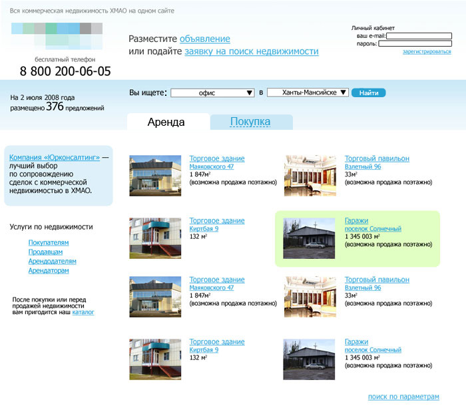Select «Продавцам» in the services list
This screenshot has width=466, height=412.
pyautogui.click(x=45, y=252)
